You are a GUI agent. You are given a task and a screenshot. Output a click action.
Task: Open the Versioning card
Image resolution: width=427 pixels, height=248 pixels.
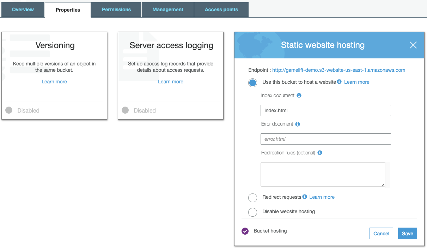pos(54,76)
